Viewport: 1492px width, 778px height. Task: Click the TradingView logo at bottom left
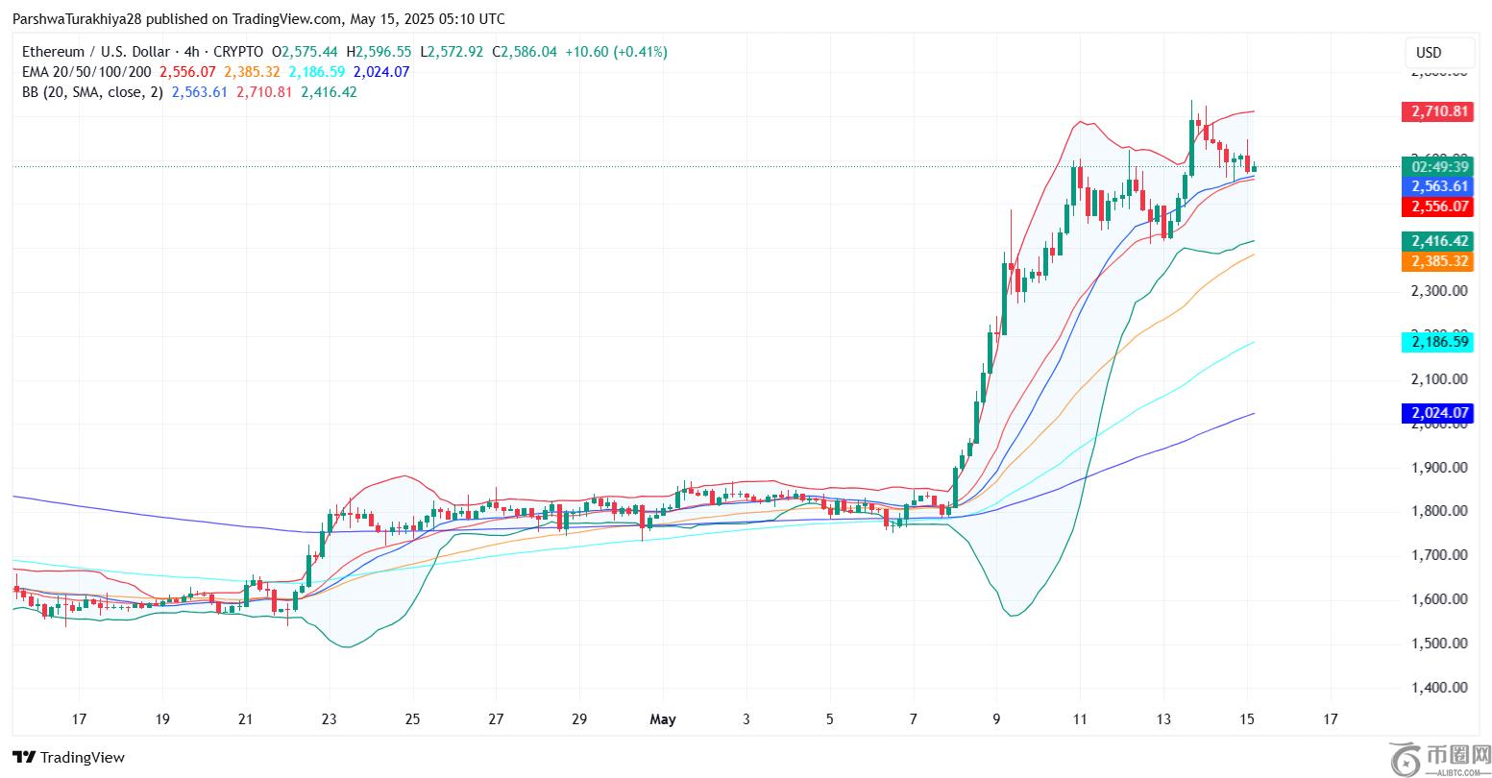68,757
